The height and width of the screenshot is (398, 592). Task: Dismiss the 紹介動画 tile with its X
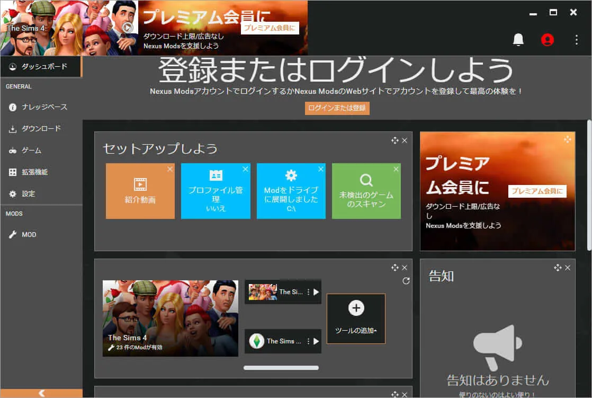(x=169, y=169)
